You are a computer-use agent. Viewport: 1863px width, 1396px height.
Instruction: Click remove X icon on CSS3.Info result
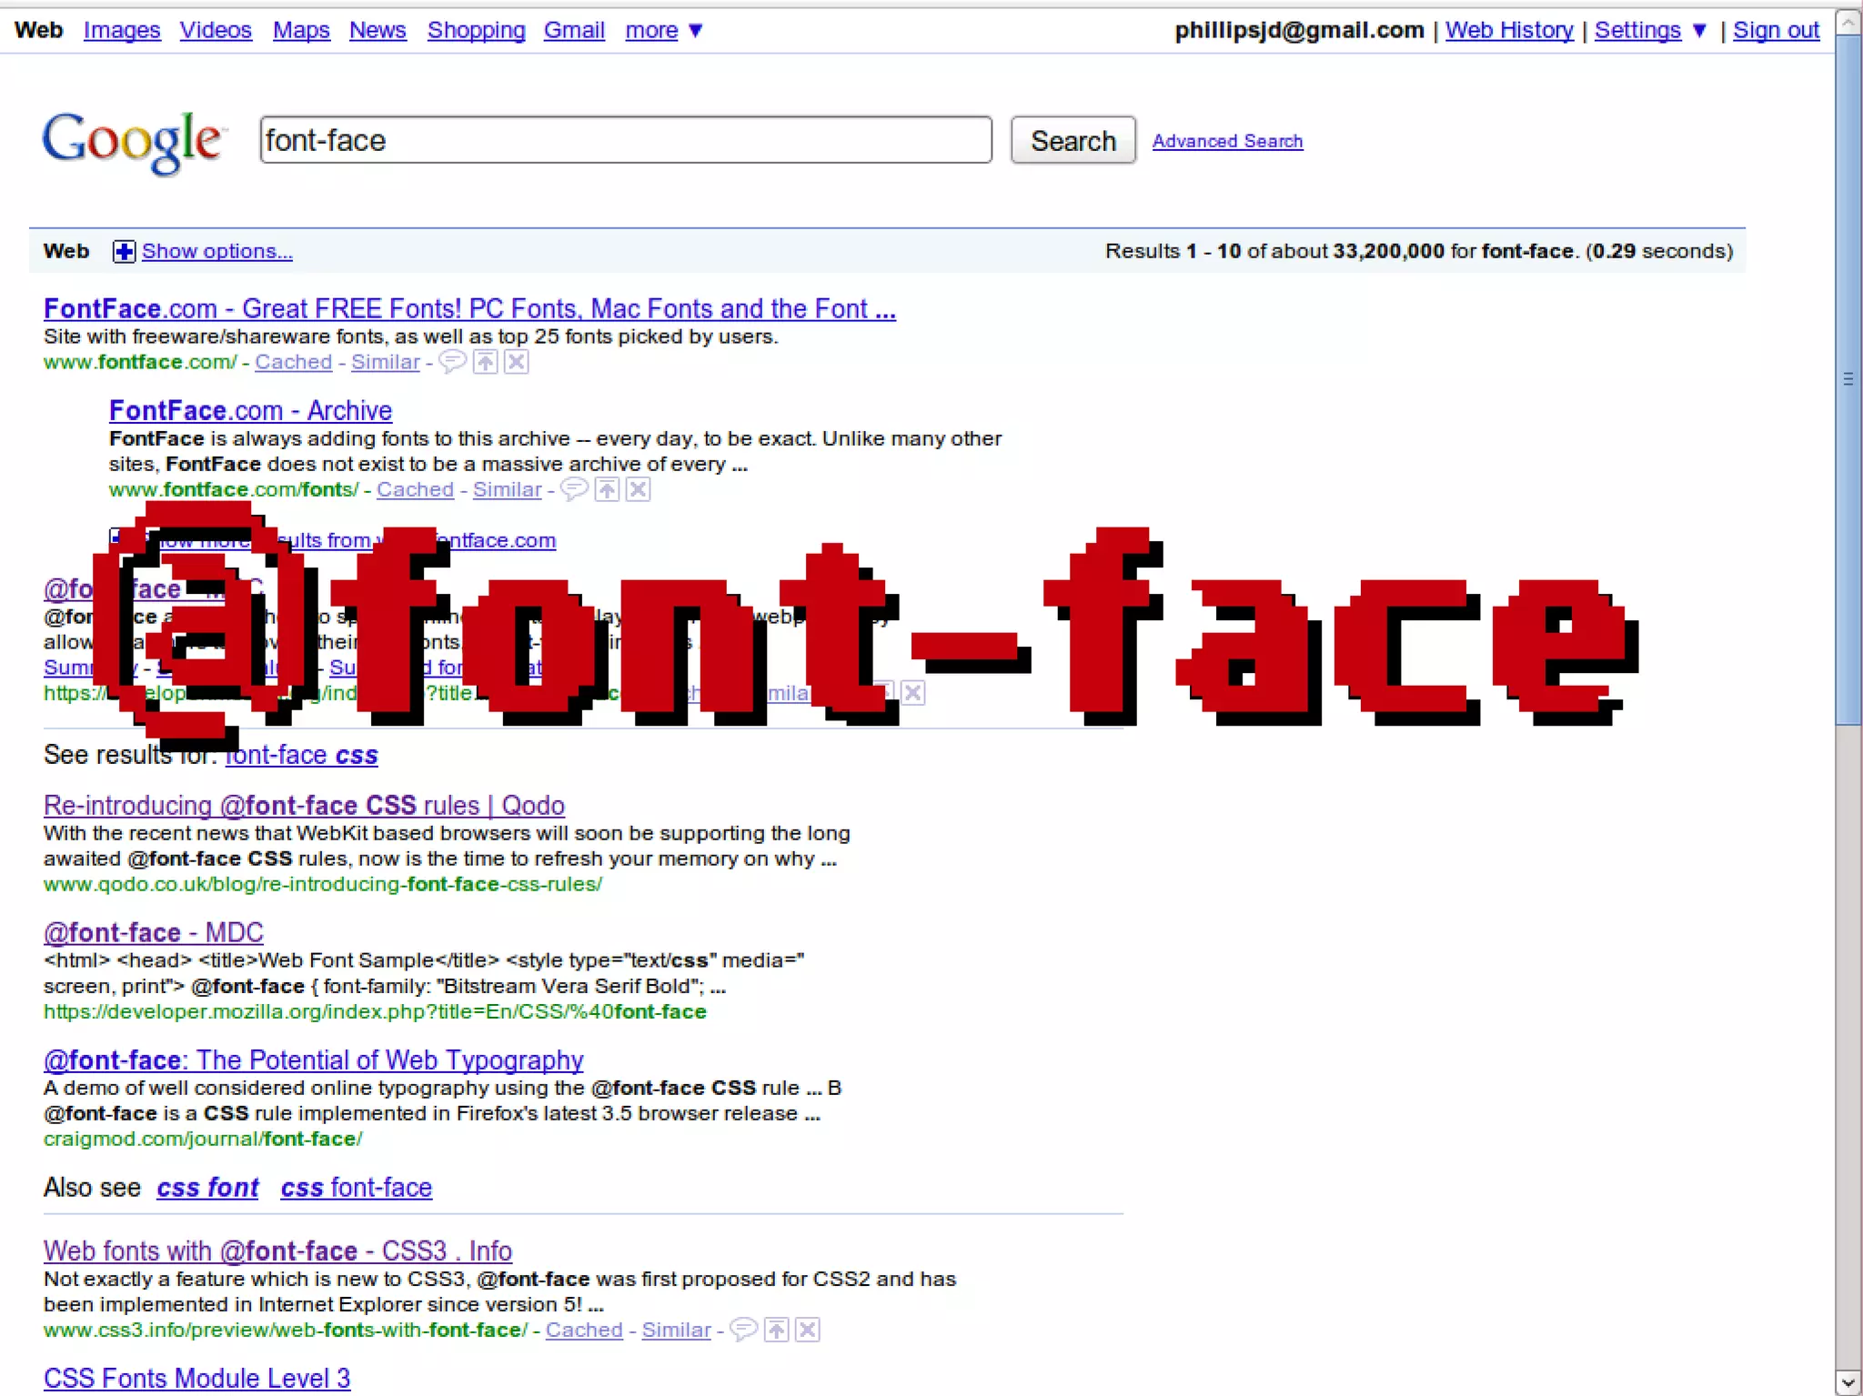(807, 1330)
